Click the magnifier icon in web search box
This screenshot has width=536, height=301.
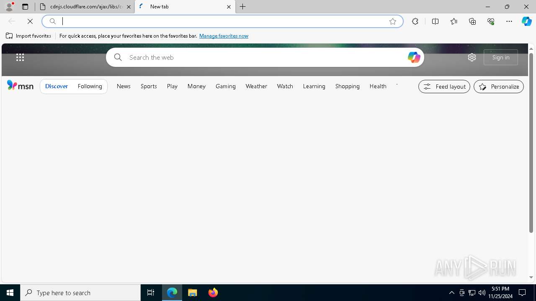(118, 57)
